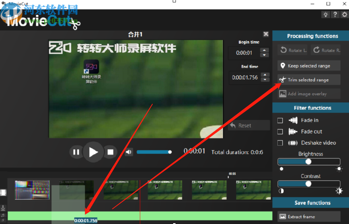Decrease Begin time with down arrow

click(264, 55)
